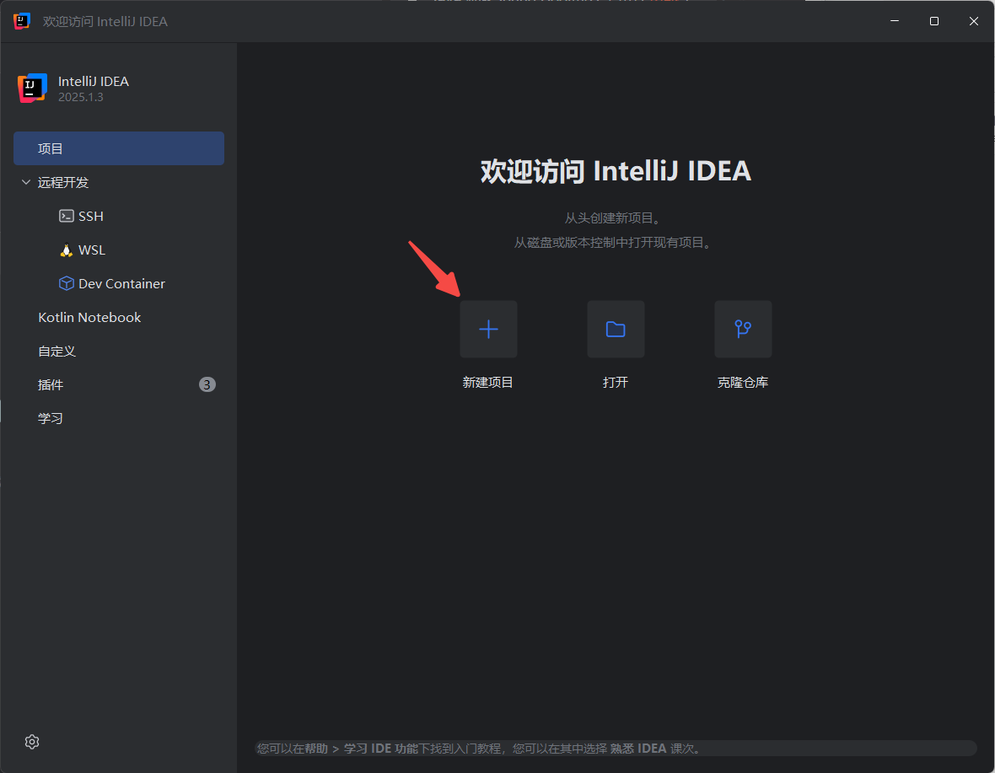Switch to the 学习 section

[x=119, y=418]
